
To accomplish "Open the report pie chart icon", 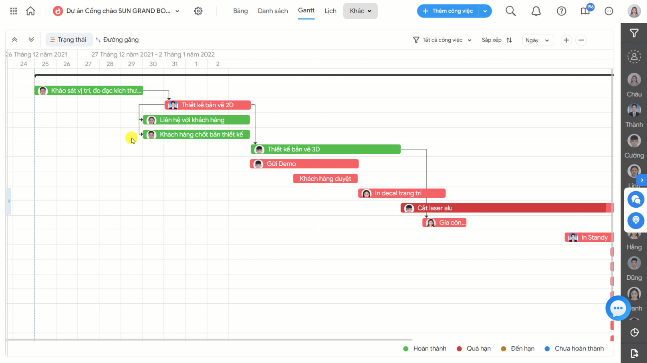I will [x=634, y=332].
